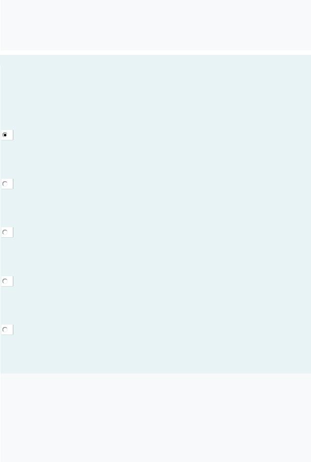
Task: Pick the fourth radio button option
Action: coord(5,281)
